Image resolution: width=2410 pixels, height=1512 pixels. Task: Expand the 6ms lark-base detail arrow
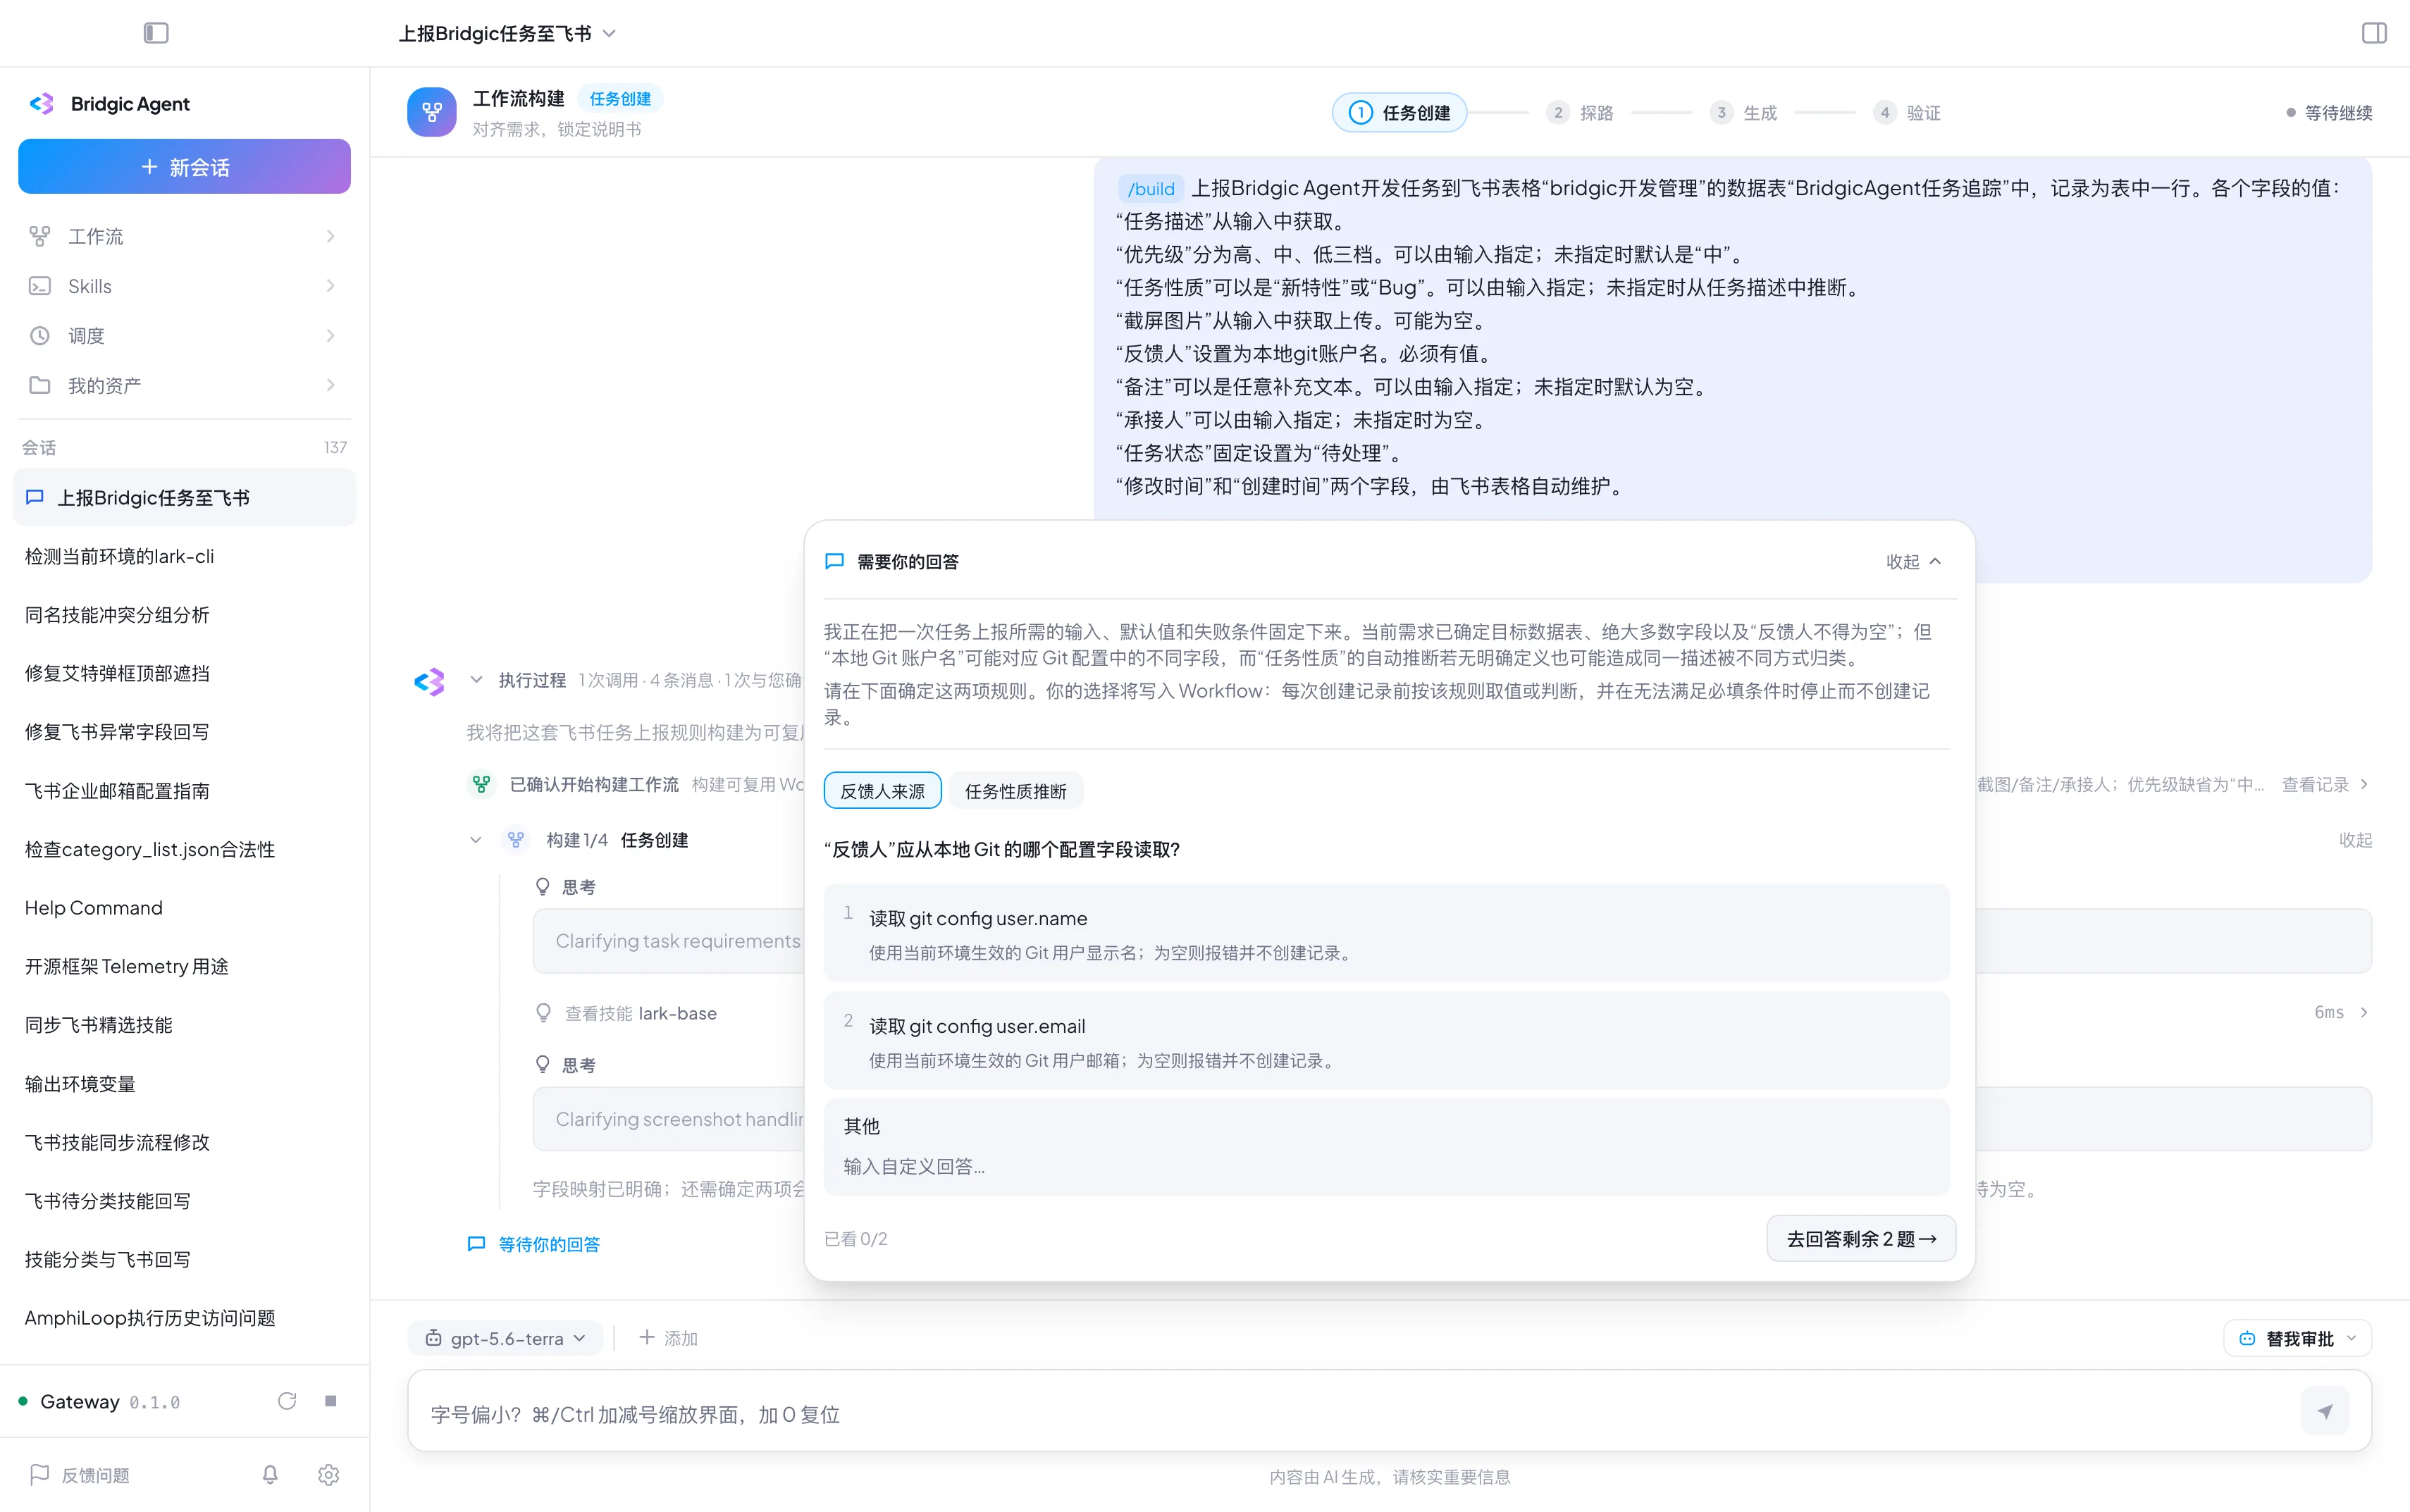click(2364, 1012)
